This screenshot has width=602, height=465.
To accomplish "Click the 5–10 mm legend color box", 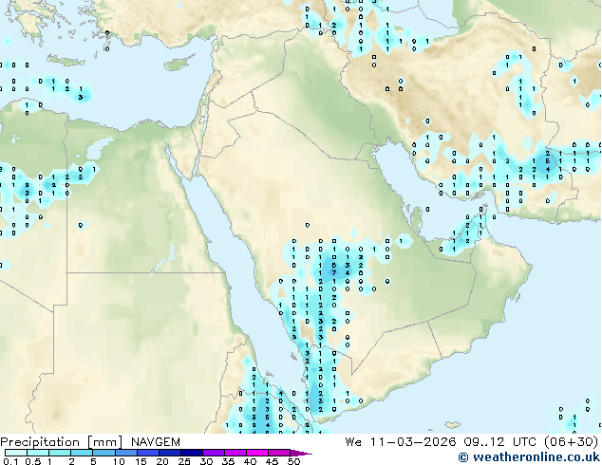I will point(103,453).
